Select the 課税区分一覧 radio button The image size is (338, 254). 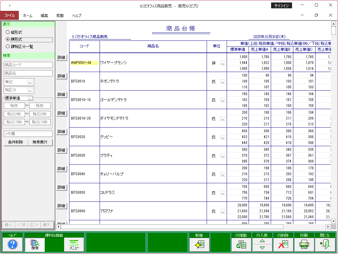click(8, 46)
